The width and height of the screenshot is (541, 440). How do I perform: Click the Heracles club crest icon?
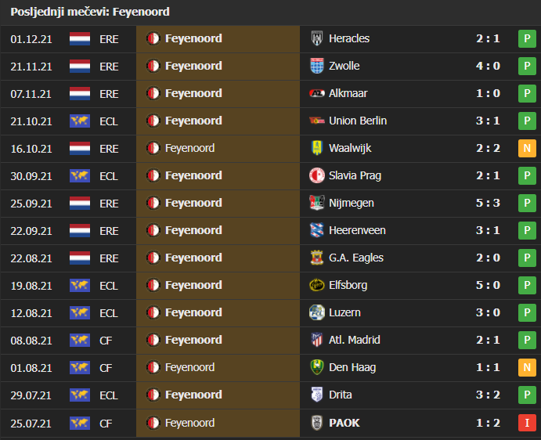[317, 38]
